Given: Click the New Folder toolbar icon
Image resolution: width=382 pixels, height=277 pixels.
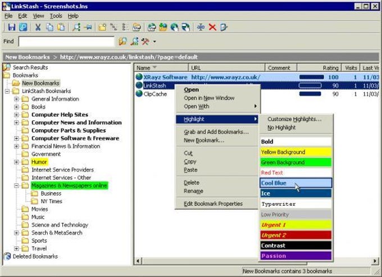Looking at the screenshot, I should point(103,27).
